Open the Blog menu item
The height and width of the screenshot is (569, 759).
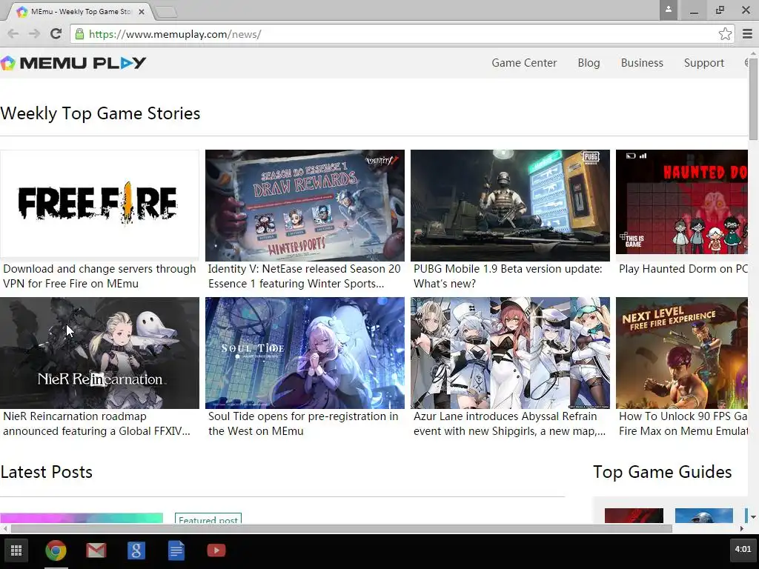[x=589, y=63]
